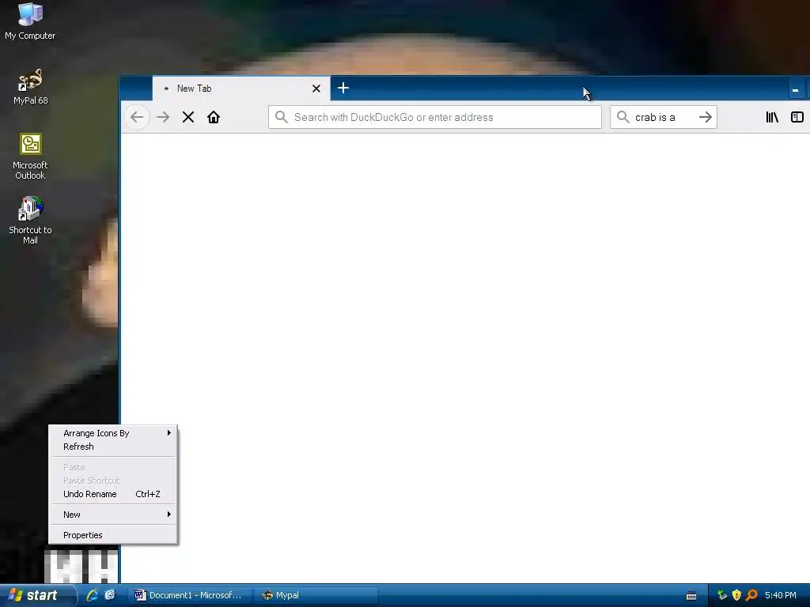The height and width of the screenshot is (607, 810).
Task: Select the Shortcut to Mail icon
Action: coord(30,221)
